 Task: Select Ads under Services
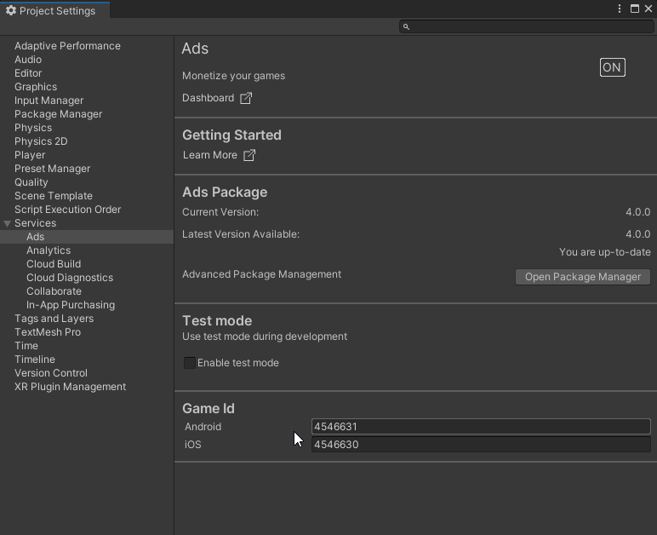coord(35,237)
